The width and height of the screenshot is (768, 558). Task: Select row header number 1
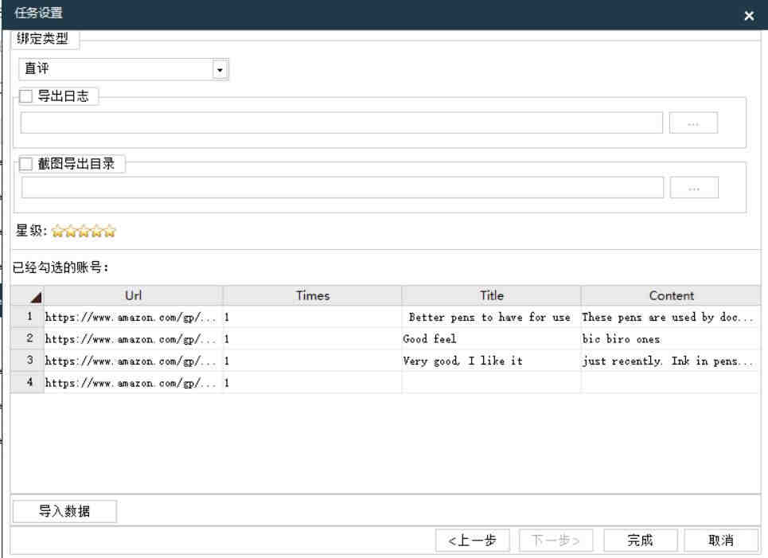[x=27, y=317]
